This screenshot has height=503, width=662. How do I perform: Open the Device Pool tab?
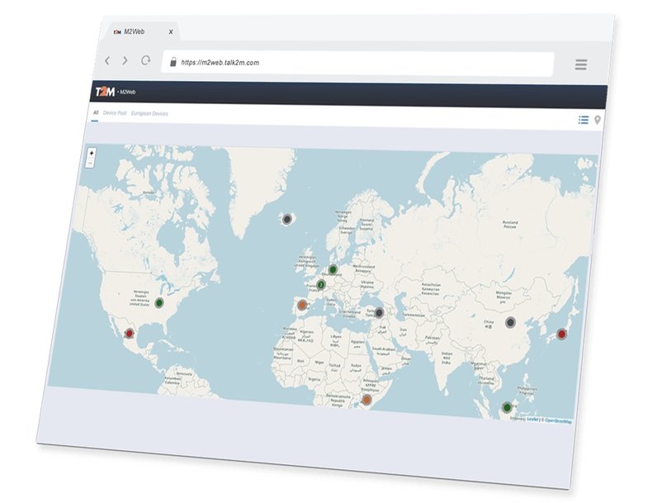click(x=115, y=113)
